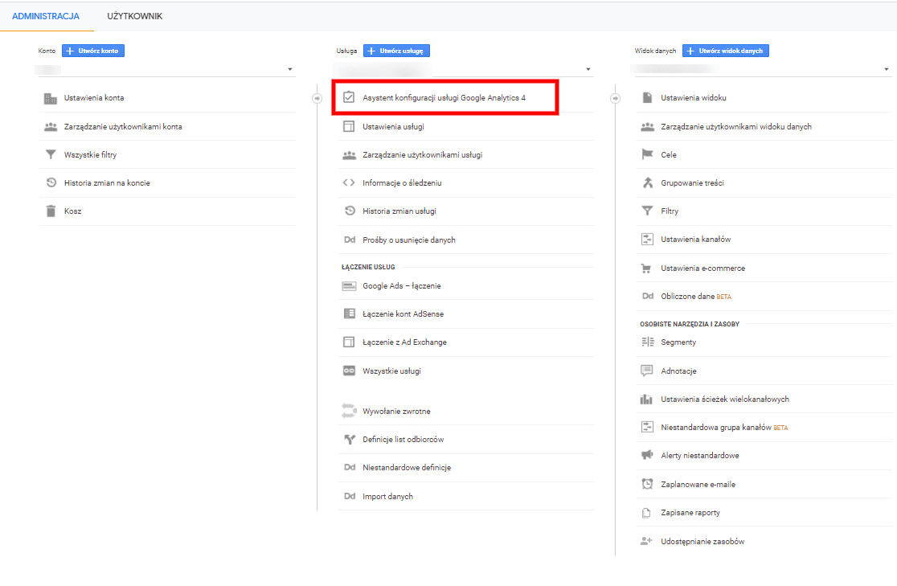Click the figure icon for Grupowanie treści

[x=648, y=182]
